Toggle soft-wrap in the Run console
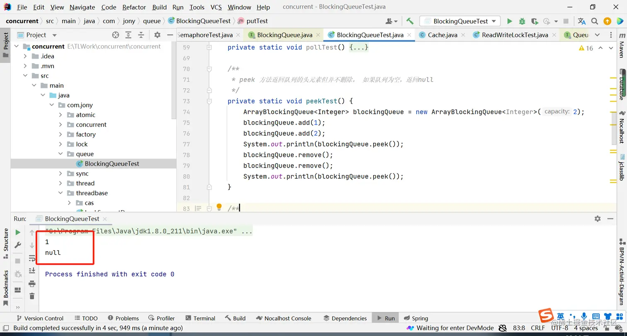Screen dimensions: 627x336 click(32, 258)
